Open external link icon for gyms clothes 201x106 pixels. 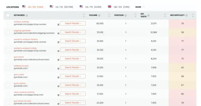(58, 86)
